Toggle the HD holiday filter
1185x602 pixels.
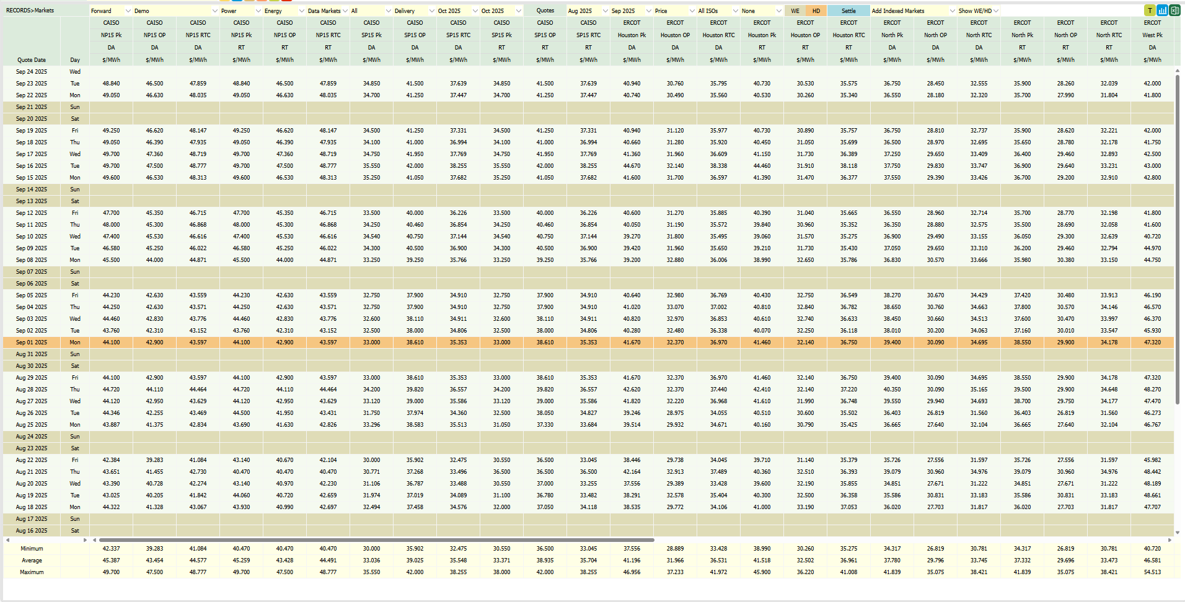pyautogui.click(x=816, y=11)
